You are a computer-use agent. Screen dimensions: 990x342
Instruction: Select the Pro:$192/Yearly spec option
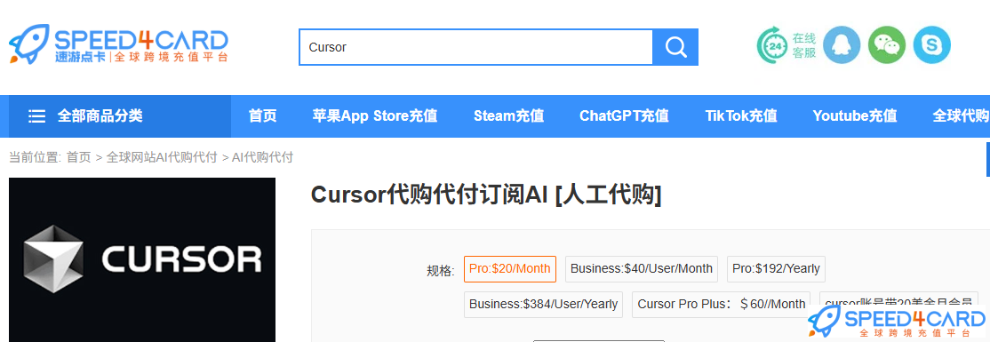point(776,269)
